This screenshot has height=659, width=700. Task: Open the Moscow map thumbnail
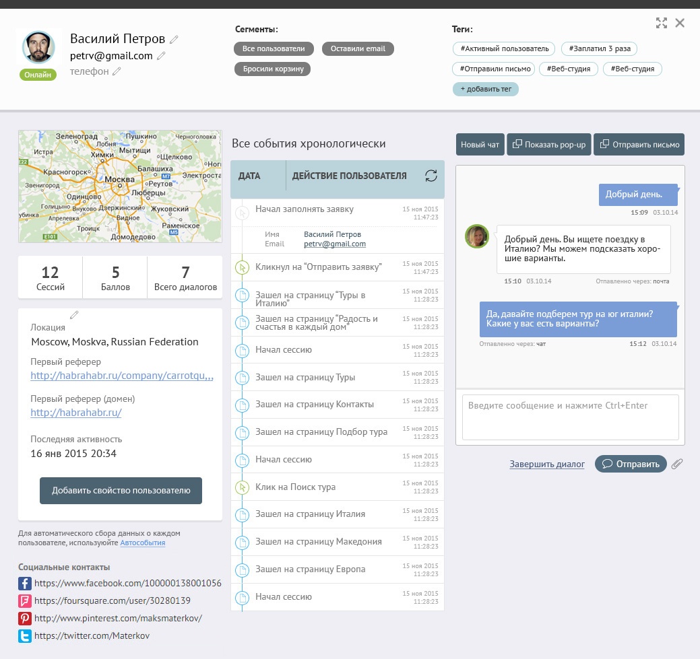click(120, 186)
